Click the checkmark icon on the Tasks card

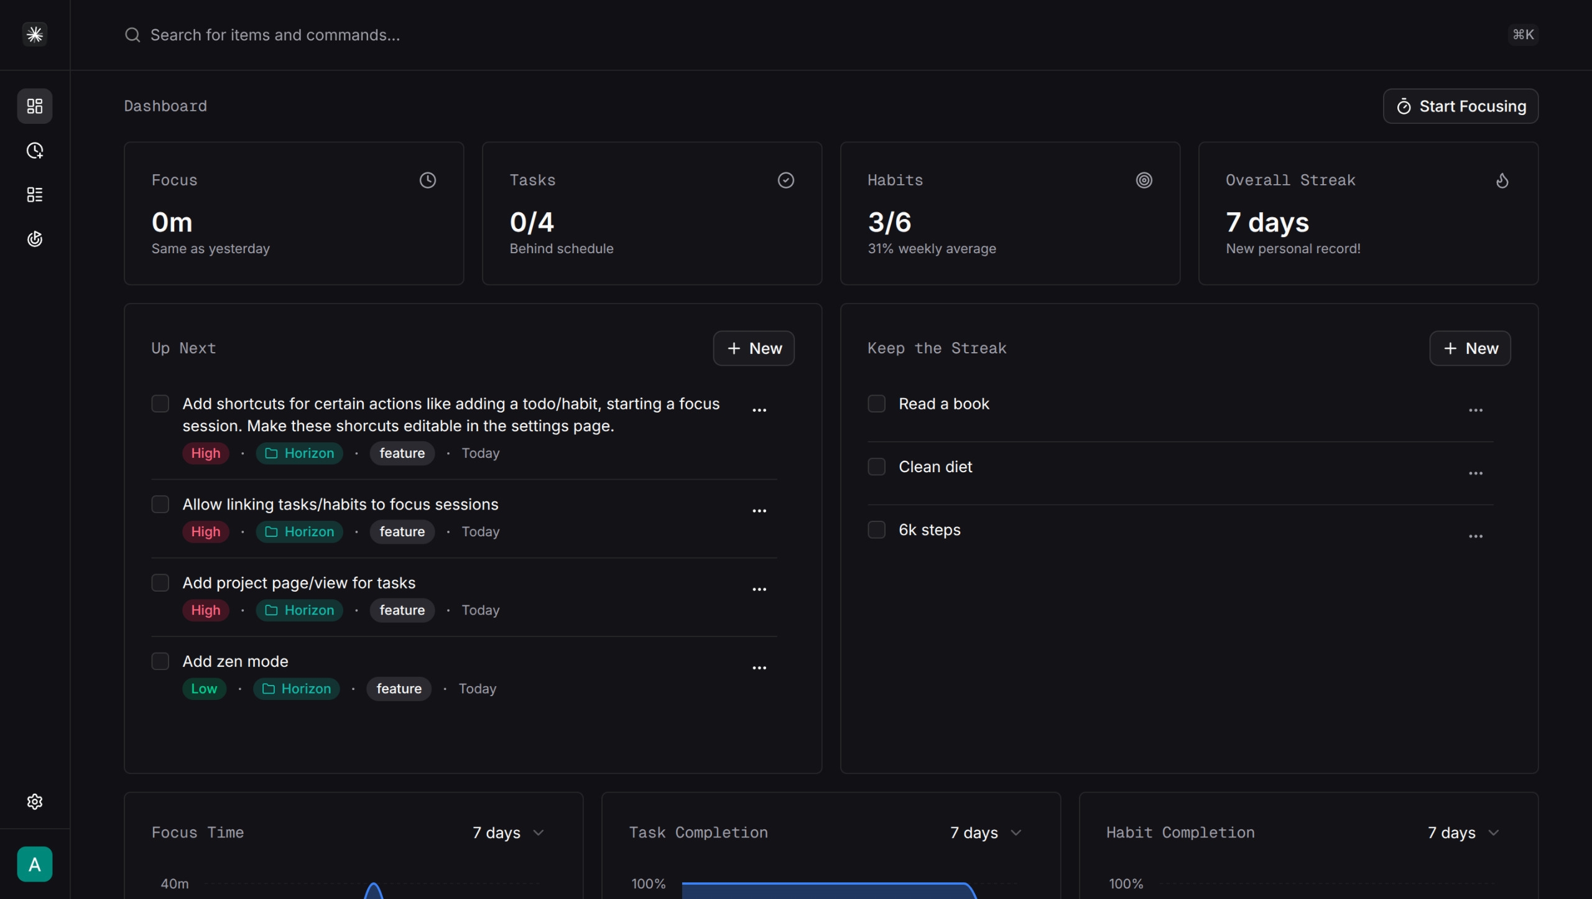point(785,180)
